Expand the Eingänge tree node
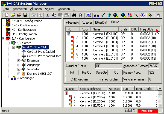This screenshot has width=164, height=114. coord(19,60)
